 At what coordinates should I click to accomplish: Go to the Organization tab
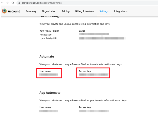pyautogui.click(x=49, y=11)
